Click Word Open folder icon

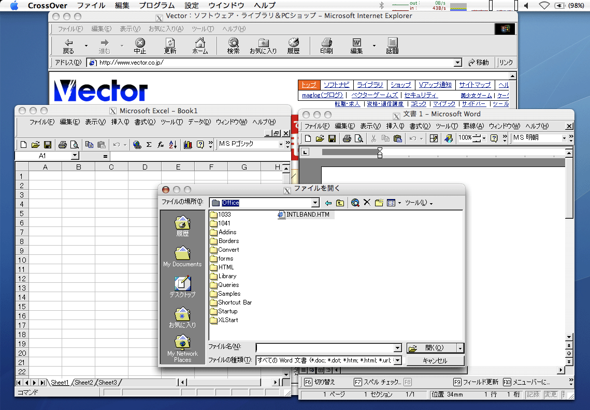(x=320, y=139)
